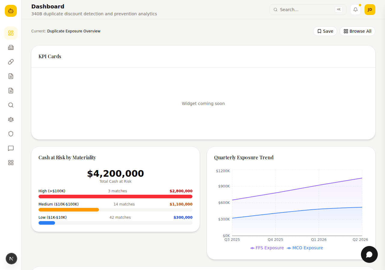Click the $900K axis label
Viewport: 385px width, 270px height.
pyautogui.click(x=224, y=186)
